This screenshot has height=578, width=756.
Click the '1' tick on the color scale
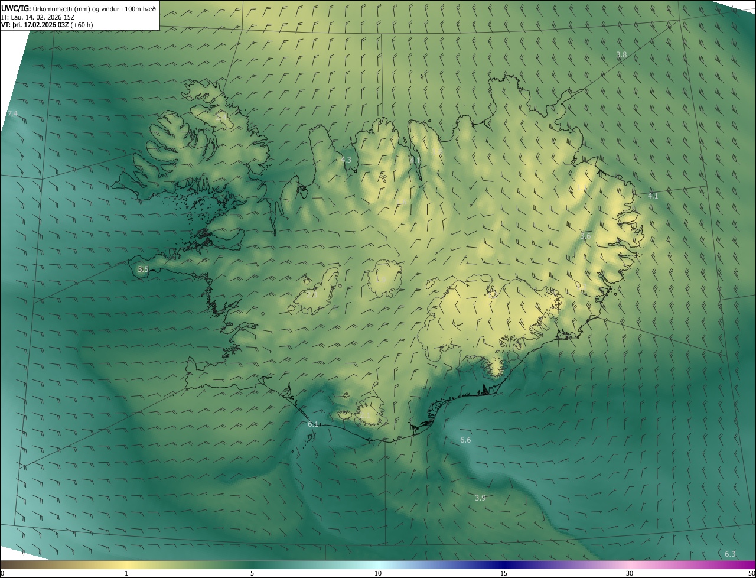pyautogui.click(x=126, y=573)
